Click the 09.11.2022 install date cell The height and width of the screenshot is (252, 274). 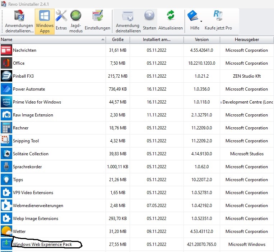(x=157, y=232)
